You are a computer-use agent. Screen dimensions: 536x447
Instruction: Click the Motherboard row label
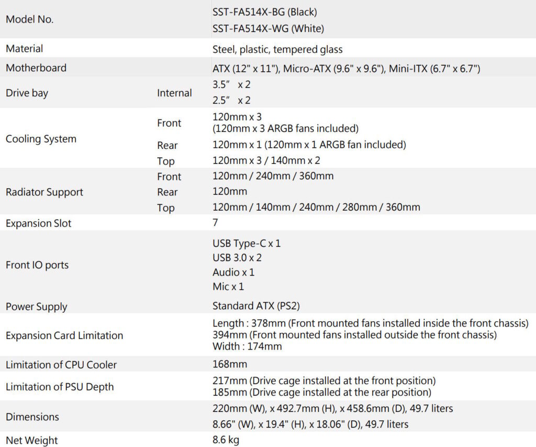click(x=36, y=68)
